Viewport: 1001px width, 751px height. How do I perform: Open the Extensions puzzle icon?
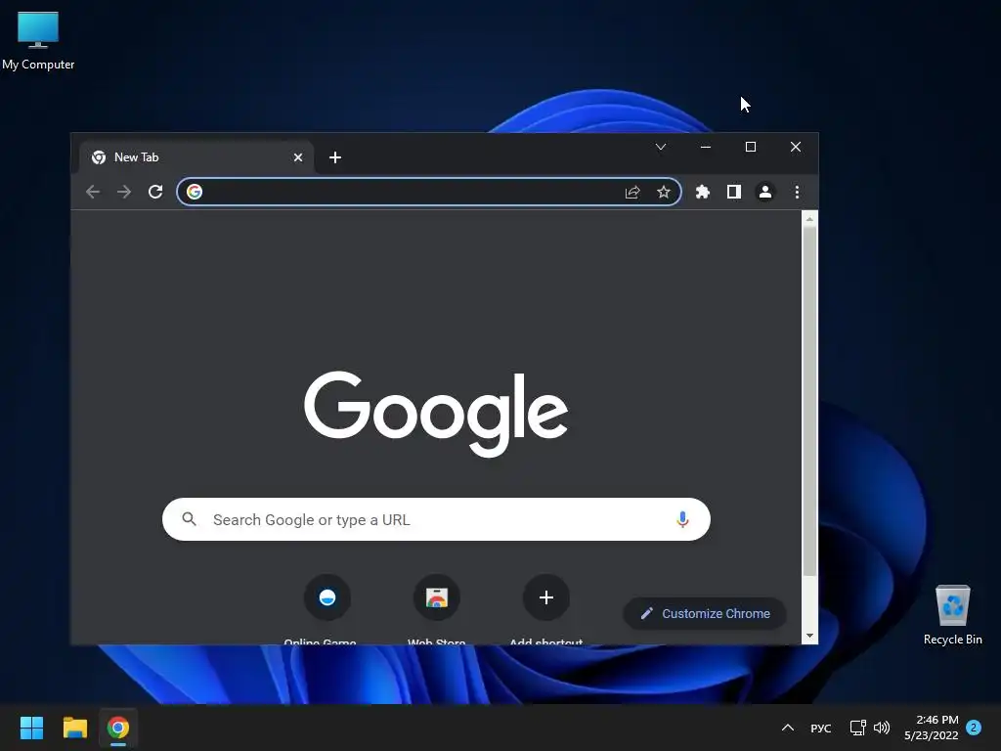(702, 192)
